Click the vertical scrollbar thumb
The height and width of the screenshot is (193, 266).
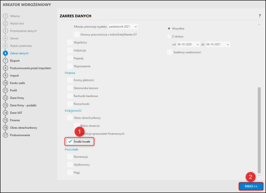[x=259, y=130]
